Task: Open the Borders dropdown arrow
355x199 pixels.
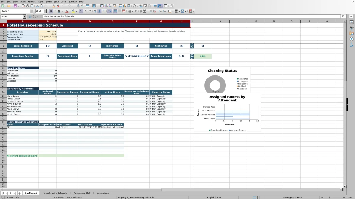Action: [173, 11]
